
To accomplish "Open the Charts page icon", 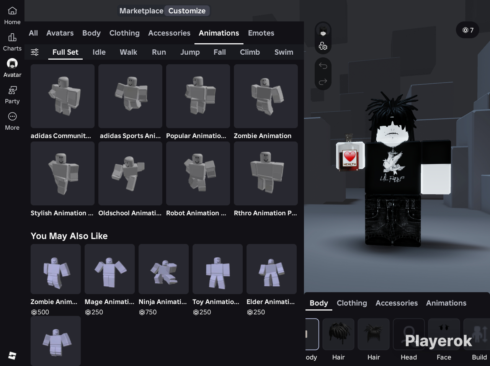I will coord(12,37).
